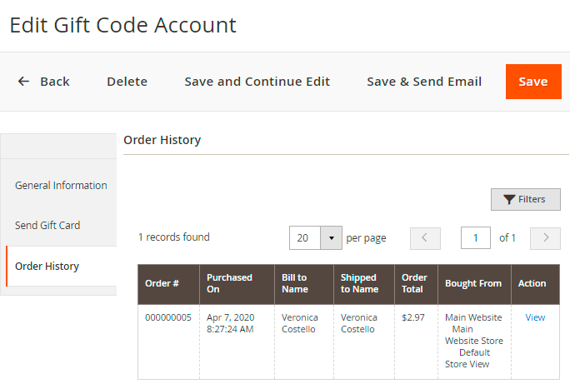Click Save and Continue Edit

pyautogui.click(x=257, y=82)
